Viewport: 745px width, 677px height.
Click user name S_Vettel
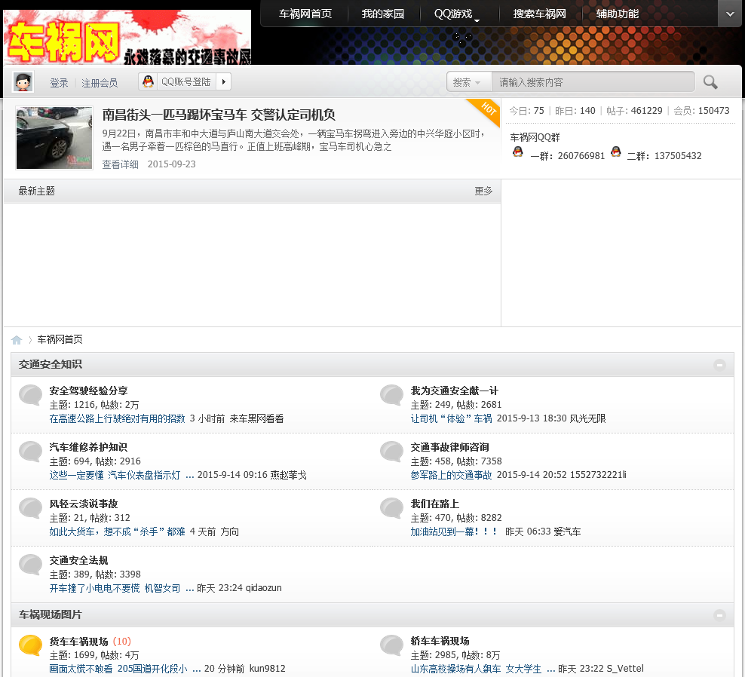pos(624,669)
